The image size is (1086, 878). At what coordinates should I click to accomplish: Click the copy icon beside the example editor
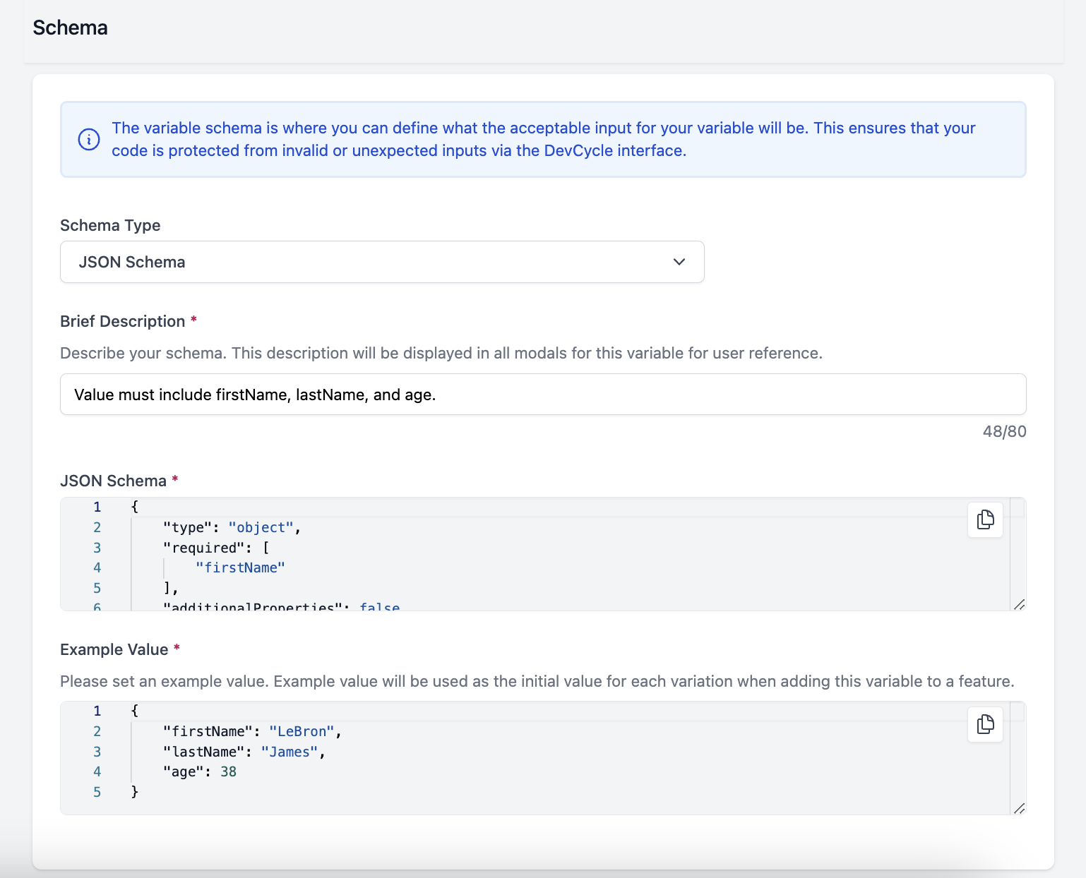[x=985, y=724]
